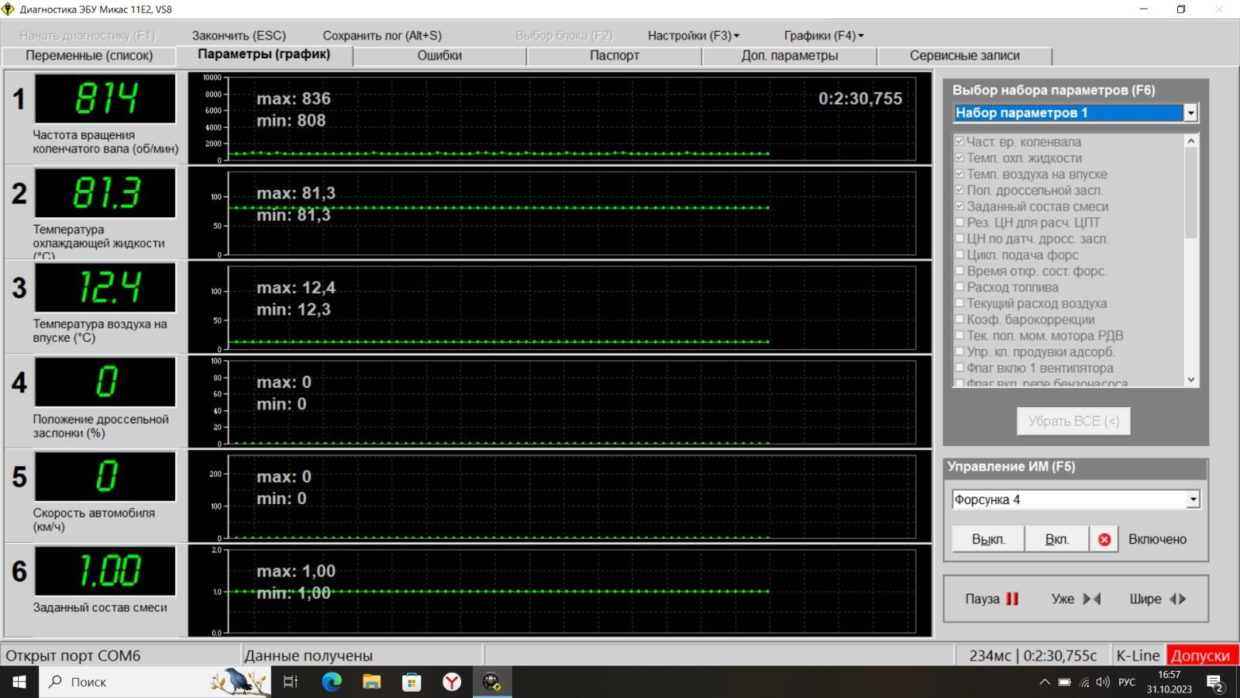The width and height of the screenshot is (1240, 698).
Task: Open Microsoft Store in taskbar
Action: 412,682
